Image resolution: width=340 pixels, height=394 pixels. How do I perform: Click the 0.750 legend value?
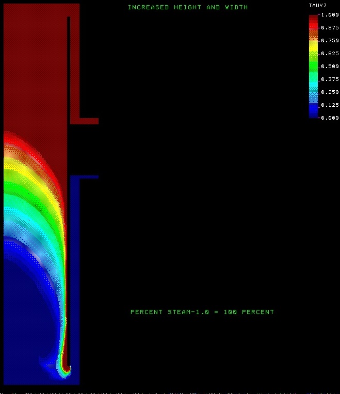point(330,40)
